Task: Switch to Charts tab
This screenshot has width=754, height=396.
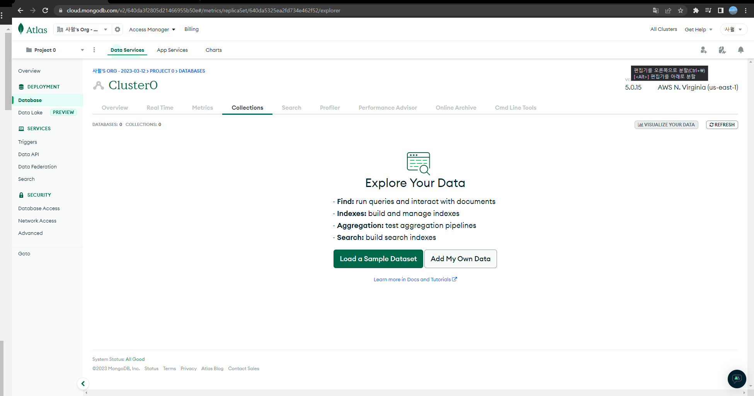Action: 214,50
